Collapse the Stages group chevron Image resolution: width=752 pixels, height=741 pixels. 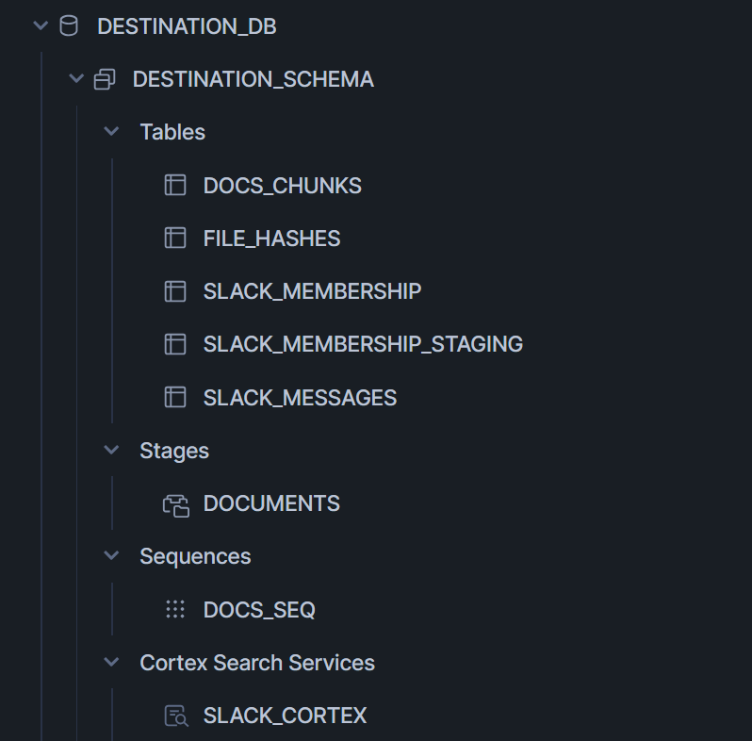click(x=111, y=451)
